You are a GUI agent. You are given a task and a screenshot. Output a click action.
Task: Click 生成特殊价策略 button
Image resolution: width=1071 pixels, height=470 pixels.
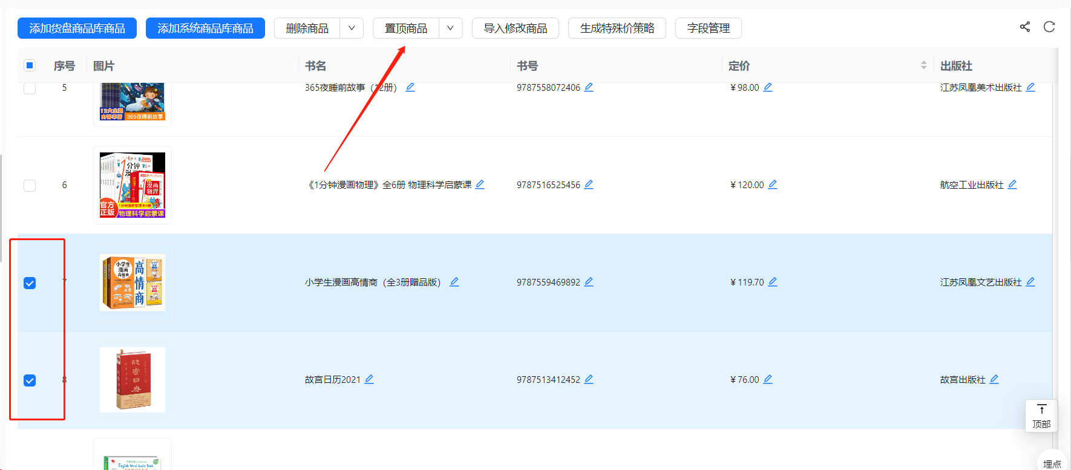coord(617,28)
